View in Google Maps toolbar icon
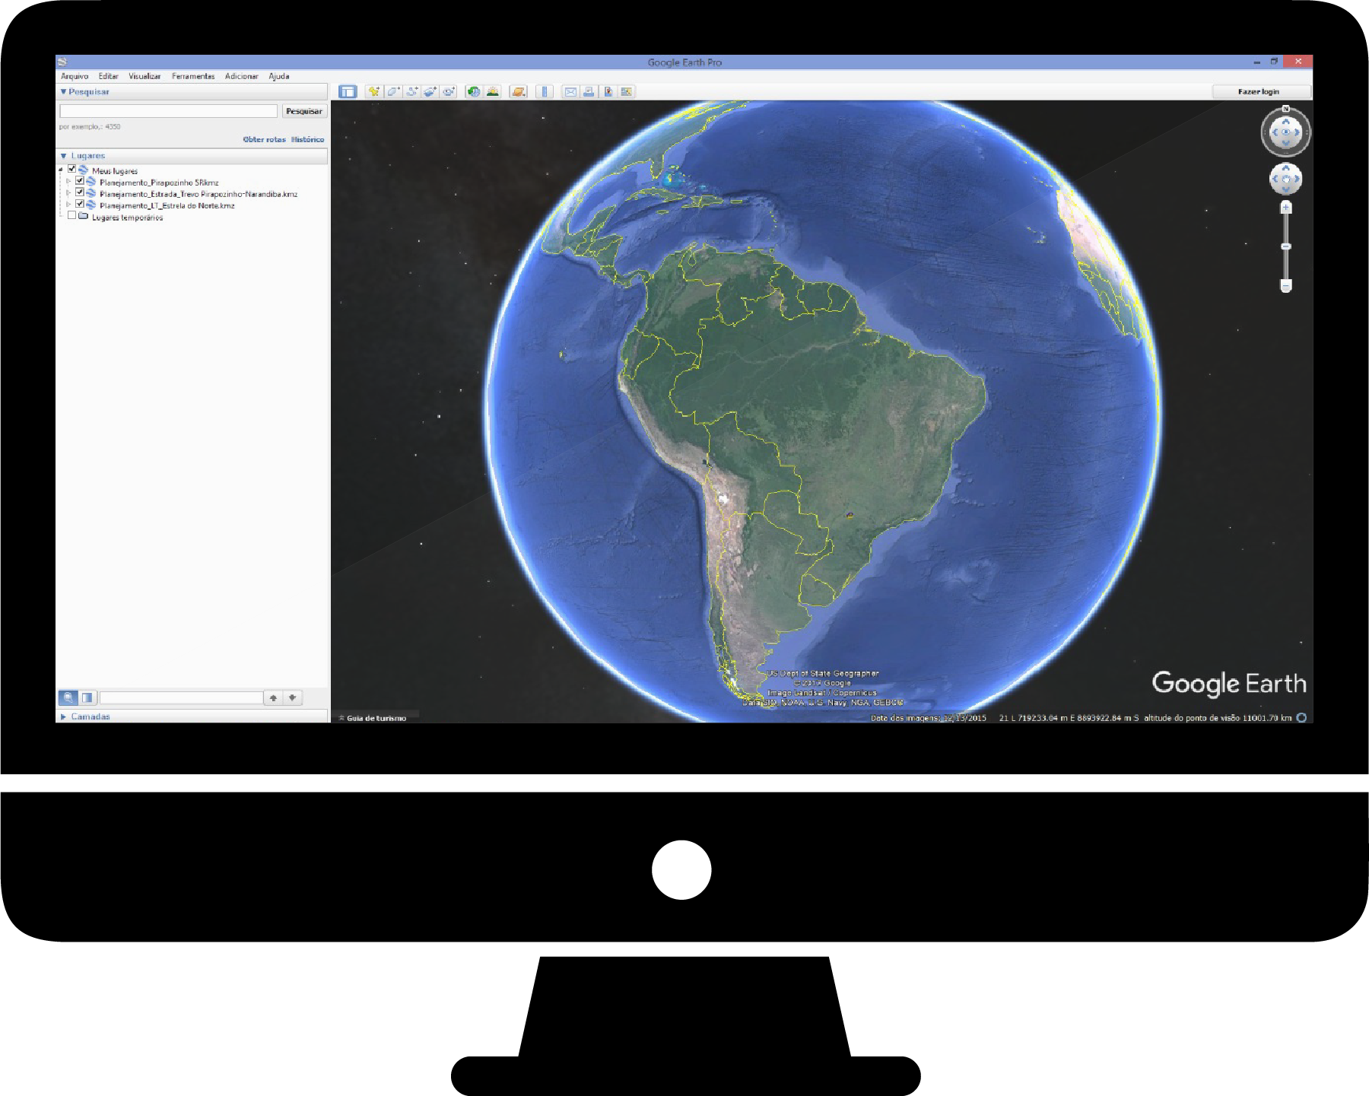This screenshot has width=1369, height=1096. tap(627, 91)
